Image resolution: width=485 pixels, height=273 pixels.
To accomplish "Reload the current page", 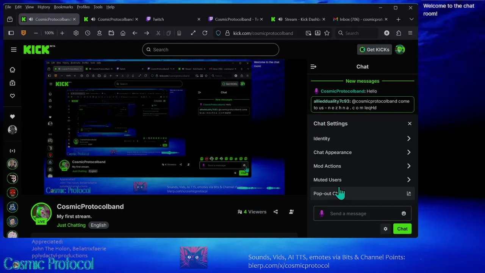I will (x=205, y=33).
